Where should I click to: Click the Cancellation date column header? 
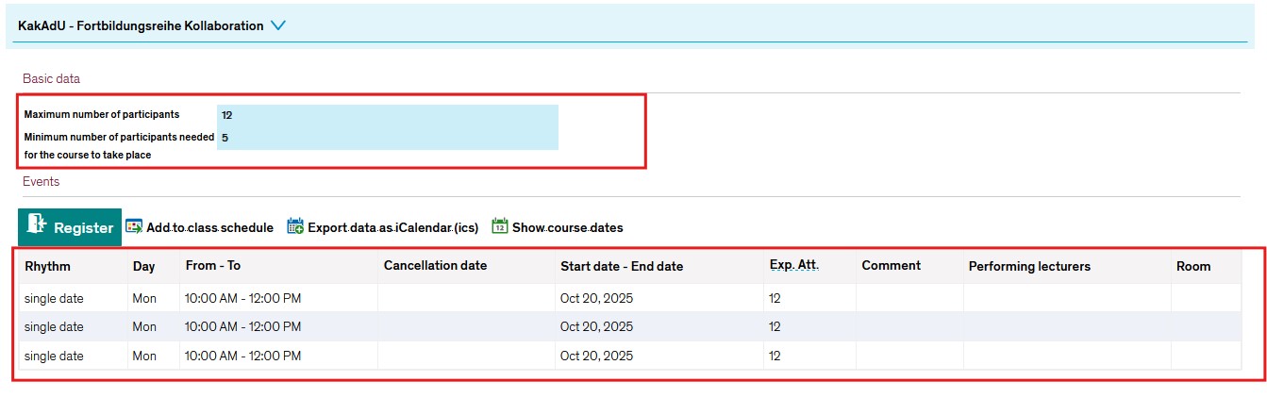[435, 266]
